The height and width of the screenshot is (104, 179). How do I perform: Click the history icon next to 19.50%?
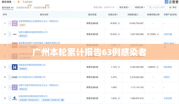point(119,23)
